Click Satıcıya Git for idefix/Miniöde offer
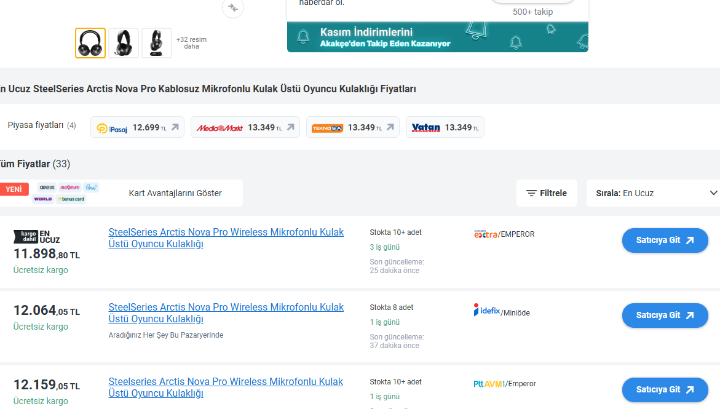 click(665, 316)
